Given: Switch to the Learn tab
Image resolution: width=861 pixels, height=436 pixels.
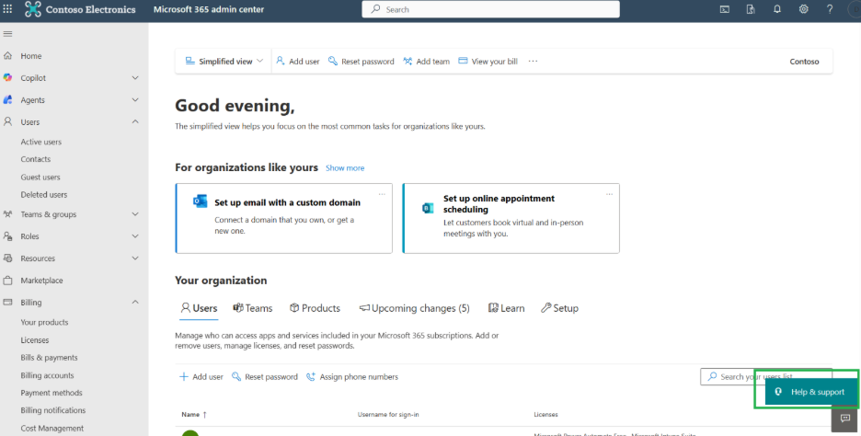Looking at the screenshot, I should click(506, 308).
